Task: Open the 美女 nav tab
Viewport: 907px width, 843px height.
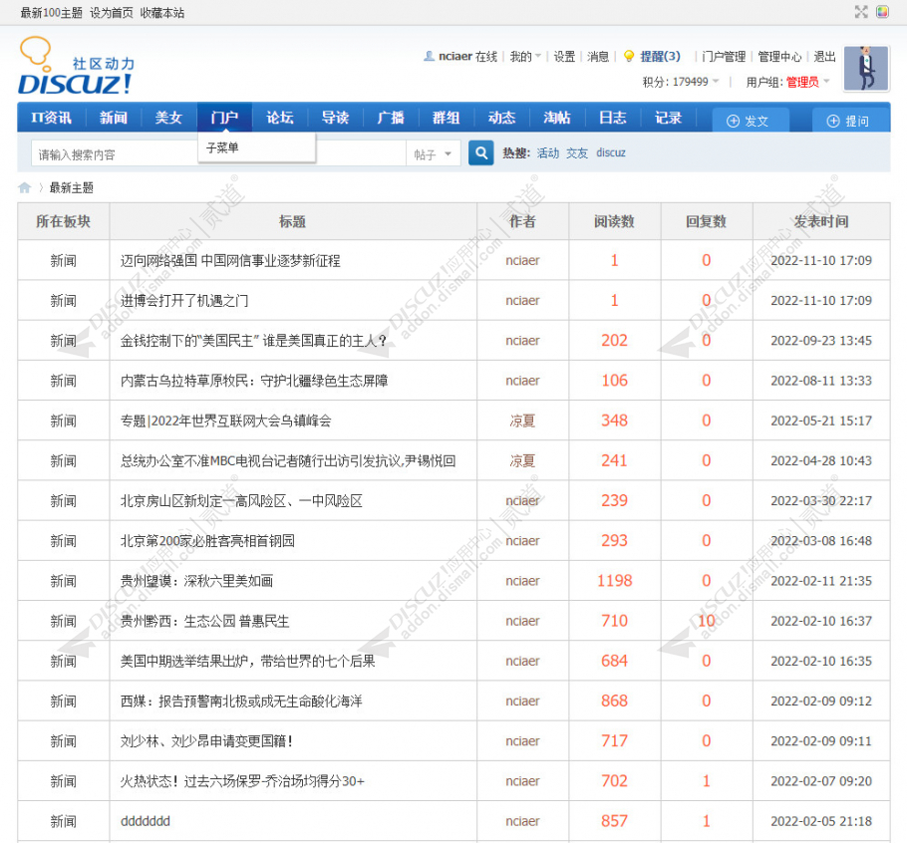Action: (x=168, y=118)
